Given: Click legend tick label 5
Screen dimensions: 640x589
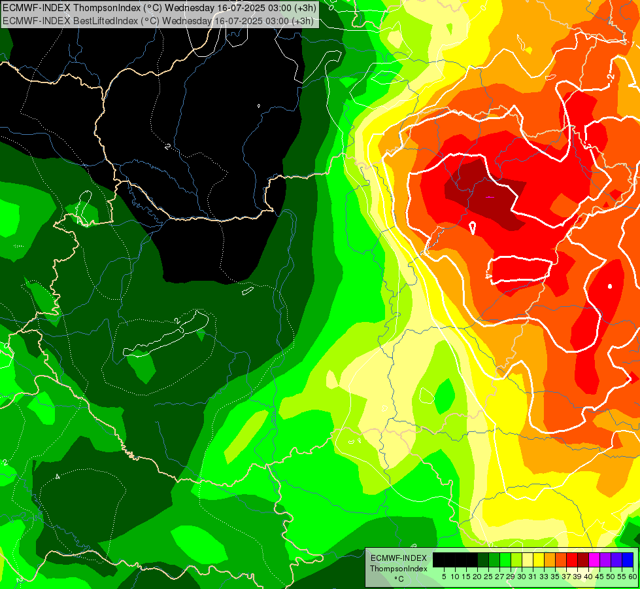Looking at the screenshot, I should pos(444,577).
